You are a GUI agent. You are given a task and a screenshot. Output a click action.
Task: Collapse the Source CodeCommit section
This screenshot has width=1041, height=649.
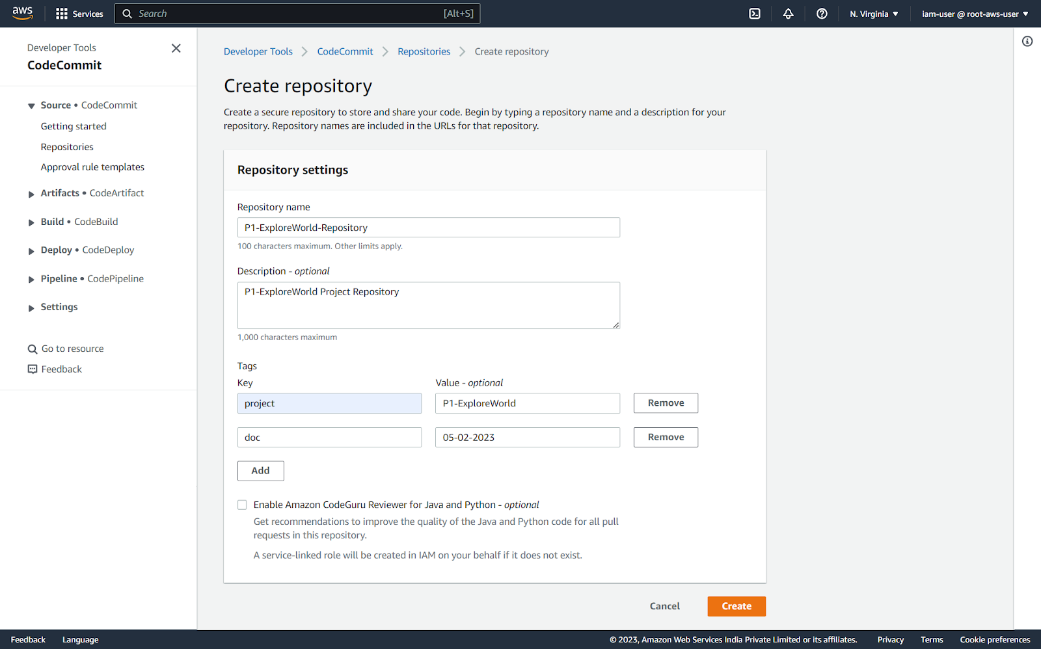pyautogui.click(x=31, y=105)
